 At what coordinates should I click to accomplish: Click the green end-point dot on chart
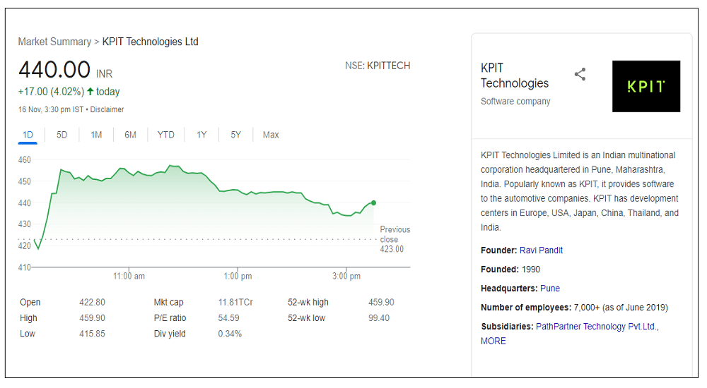pyautogui.click(x=373, y=202)
